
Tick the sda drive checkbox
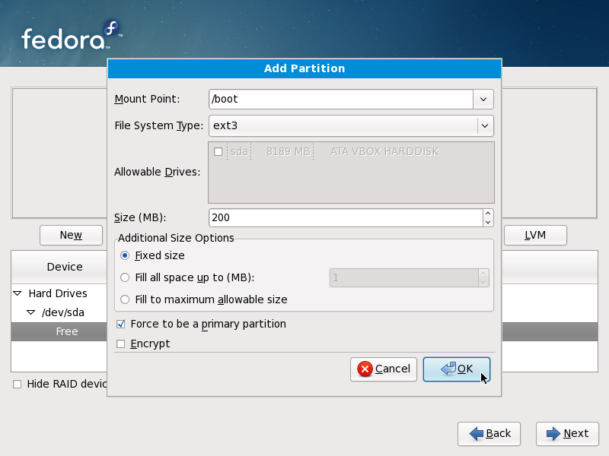click(218, 151)
